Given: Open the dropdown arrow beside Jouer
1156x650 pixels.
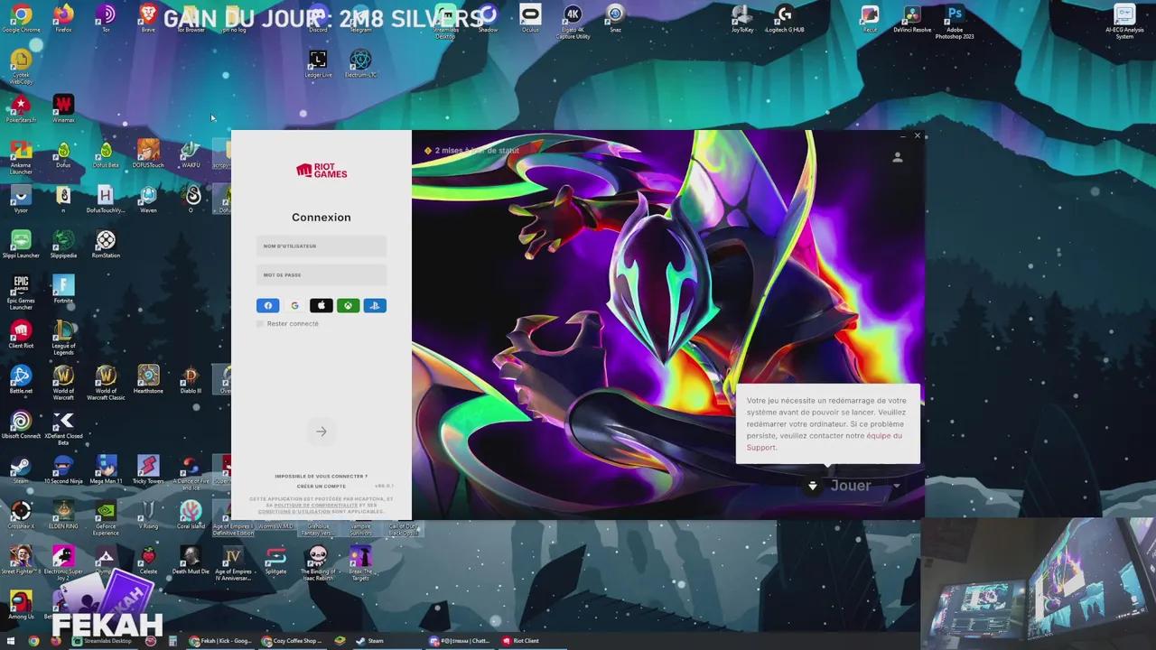Looking at the screenshot, I should point(896,486).
